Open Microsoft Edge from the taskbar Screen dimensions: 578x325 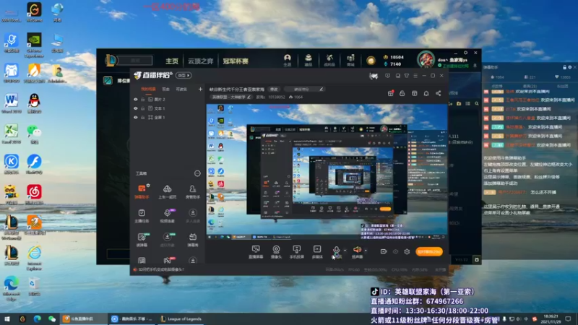[x=38, y=319]
